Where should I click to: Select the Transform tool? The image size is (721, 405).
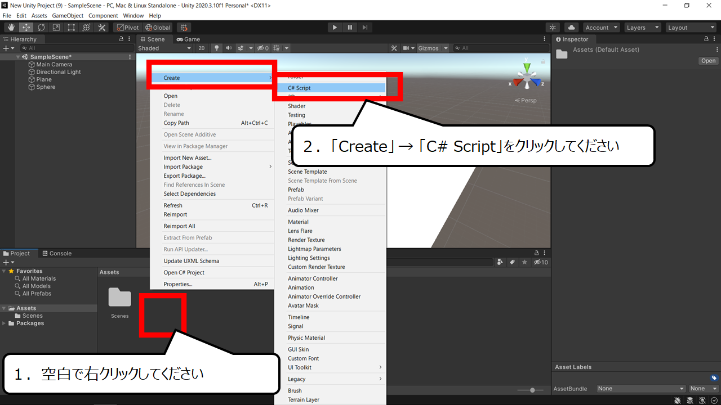87,28
